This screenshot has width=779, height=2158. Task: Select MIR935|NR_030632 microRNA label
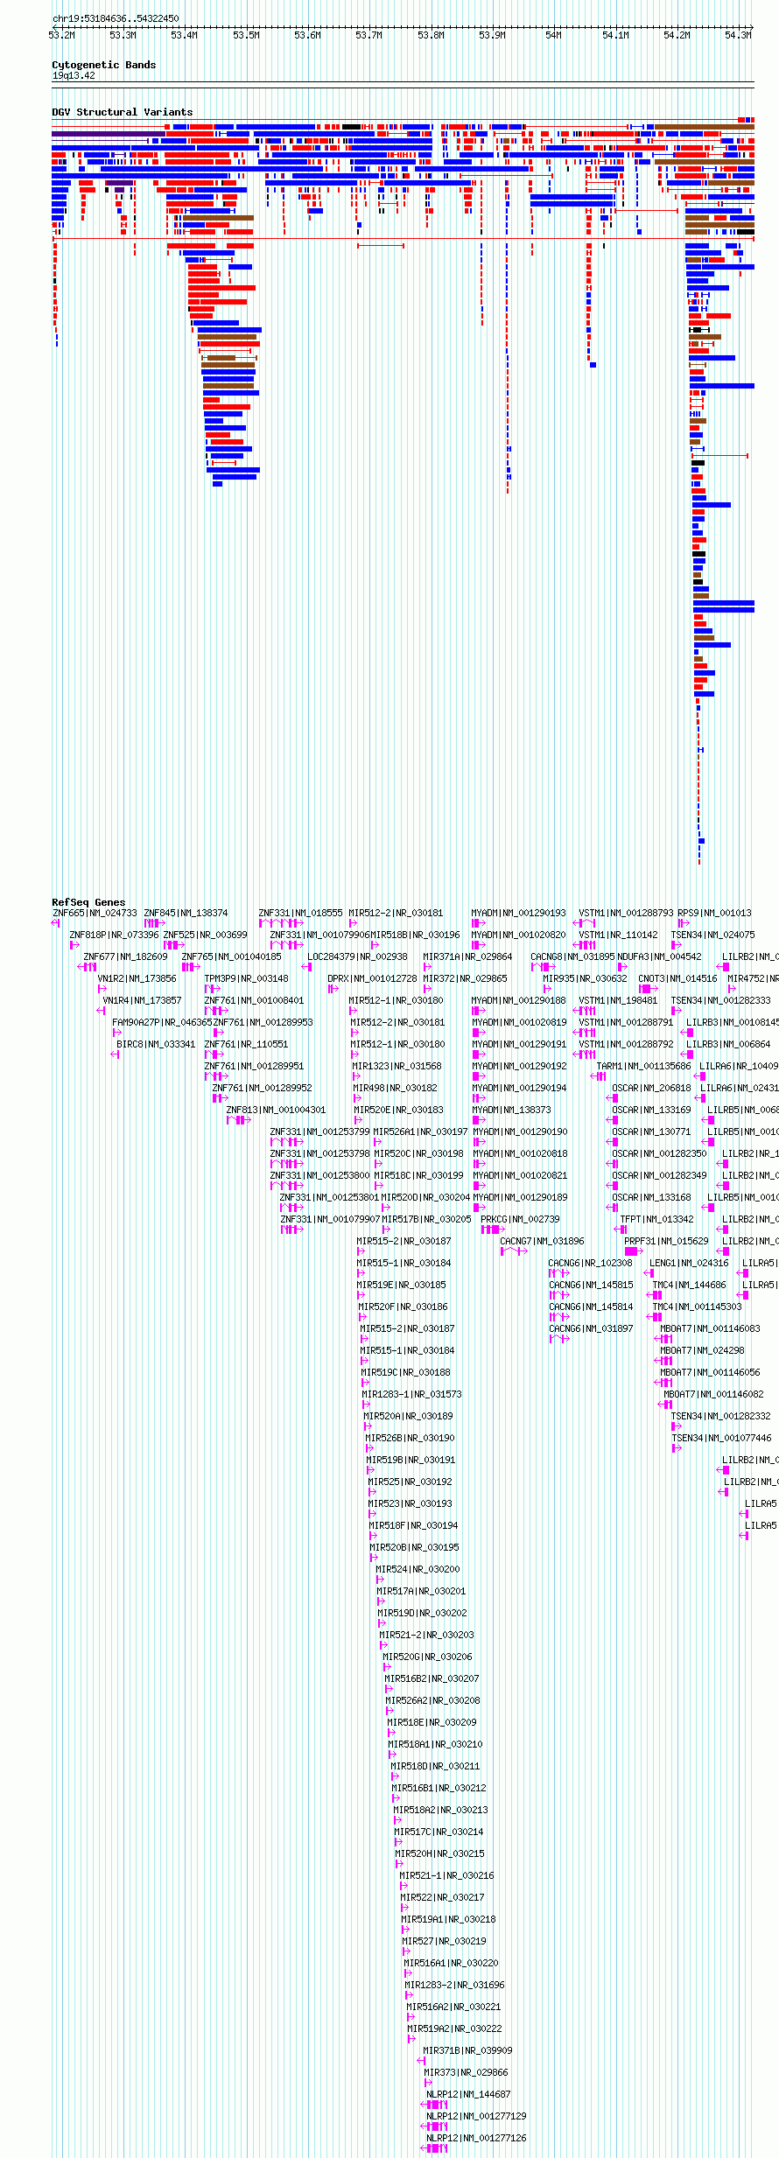pyautogui.click(x=585, y=978)
